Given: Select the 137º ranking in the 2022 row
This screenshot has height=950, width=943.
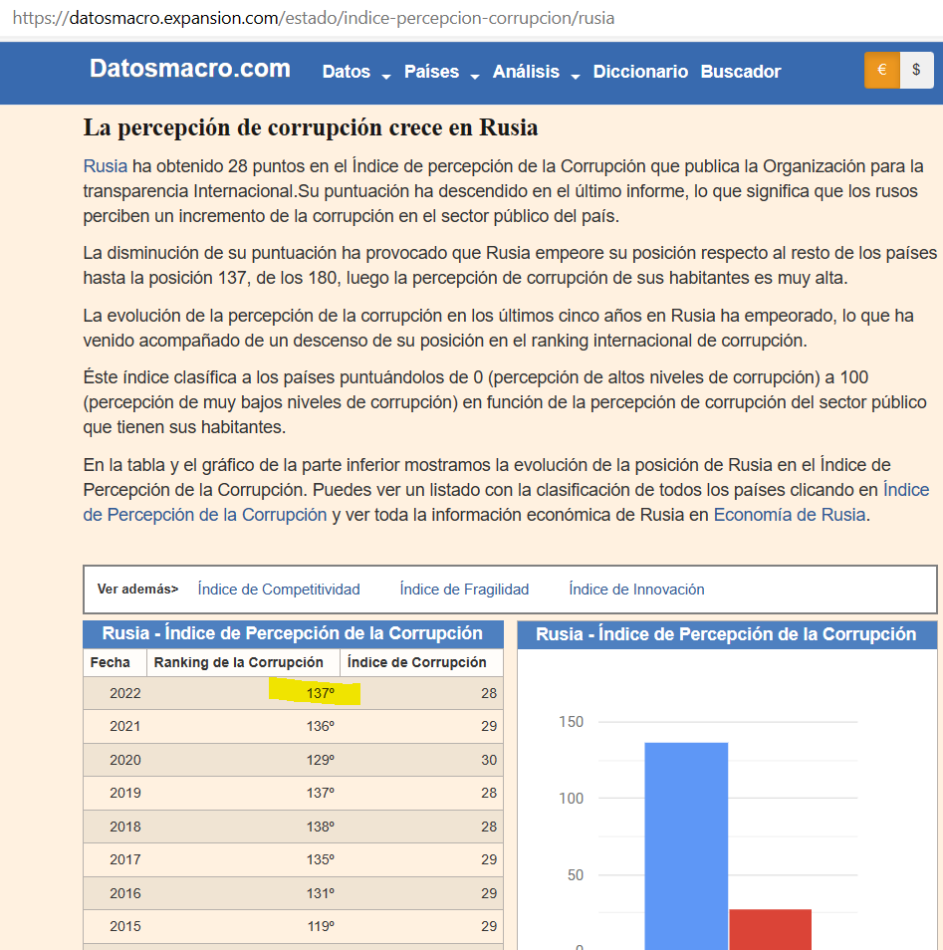Looking at the screenshot, I should 320,693.
